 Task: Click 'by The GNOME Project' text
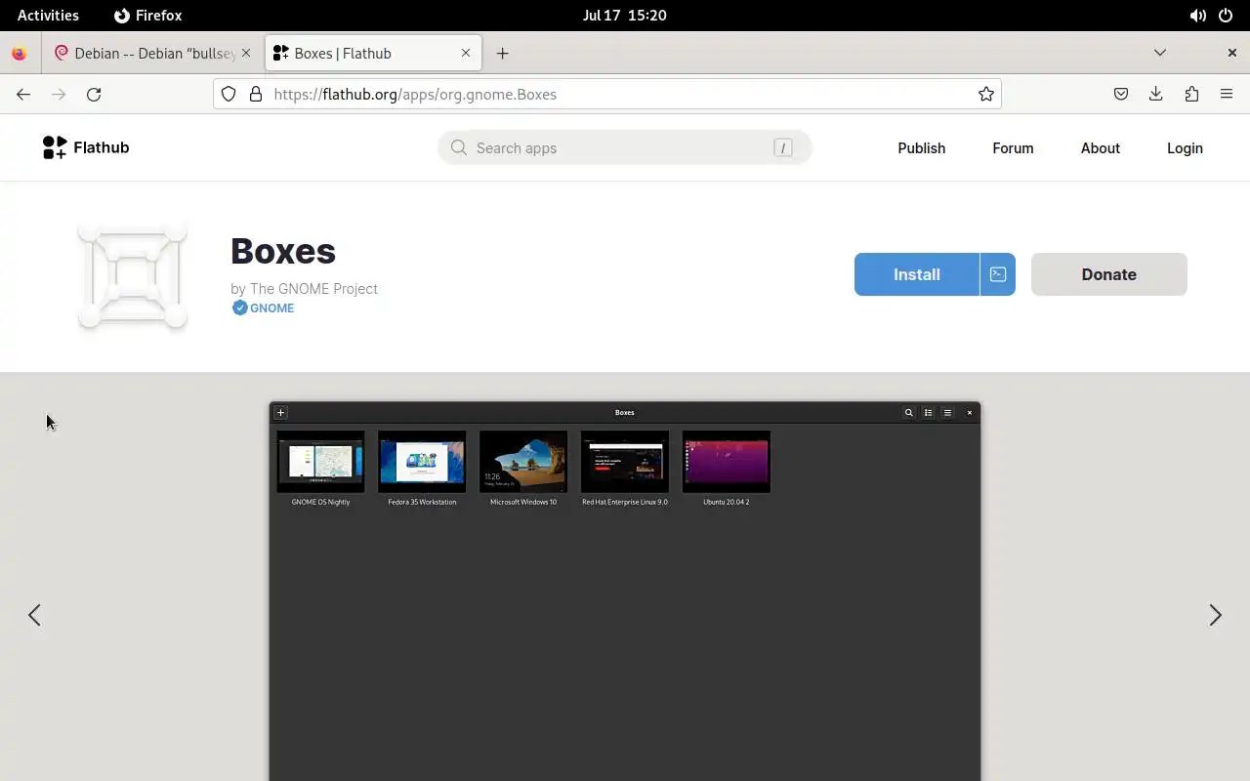pos(304,289)
